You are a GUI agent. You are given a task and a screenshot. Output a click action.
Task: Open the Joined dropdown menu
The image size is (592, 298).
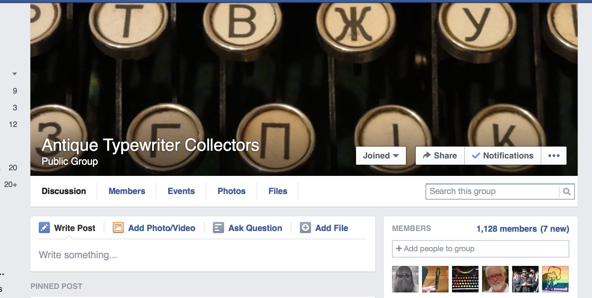(x=381, y=156)
